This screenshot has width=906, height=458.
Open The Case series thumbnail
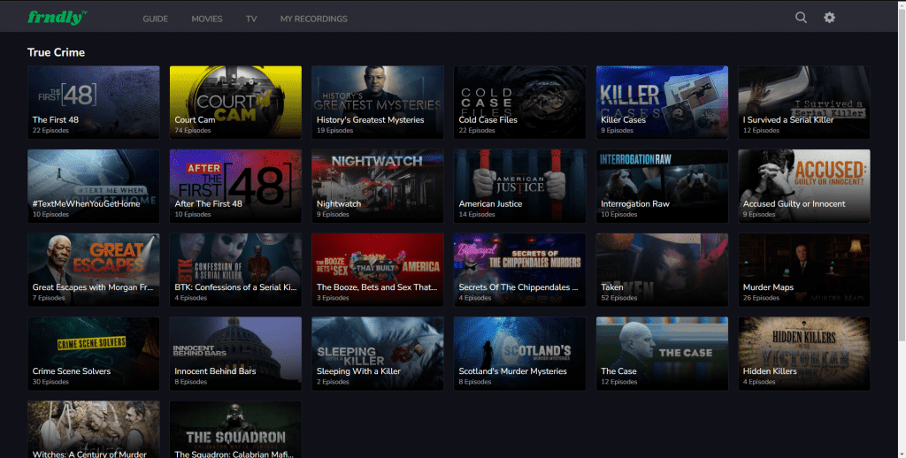click(x=662, y=354)
